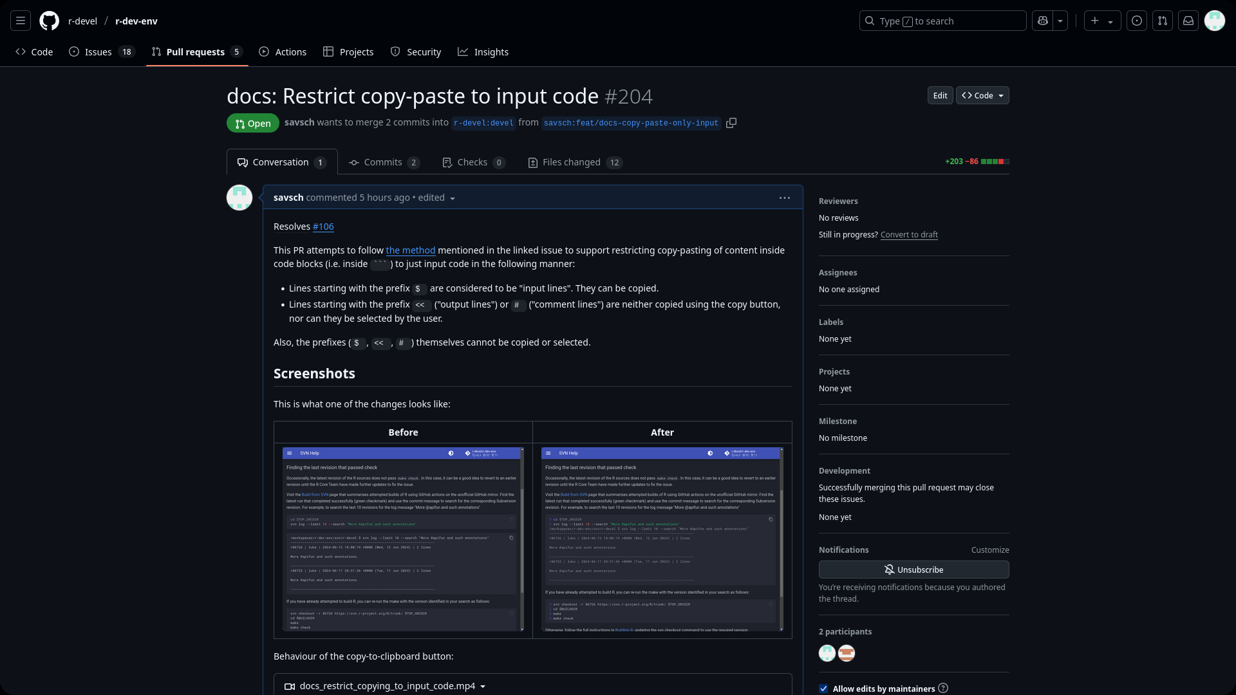1236x695 pixels.
Task: Open the Assignees section heading
Action: (838, 273)
